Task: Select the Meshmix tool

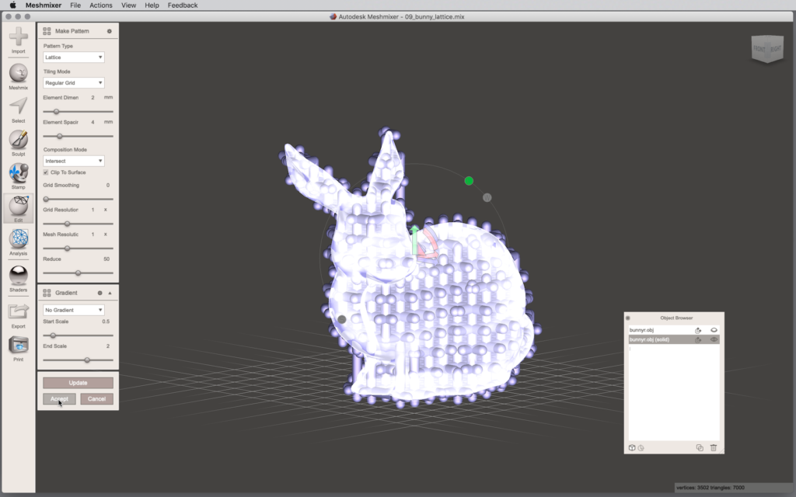Action: pos(18,75)
